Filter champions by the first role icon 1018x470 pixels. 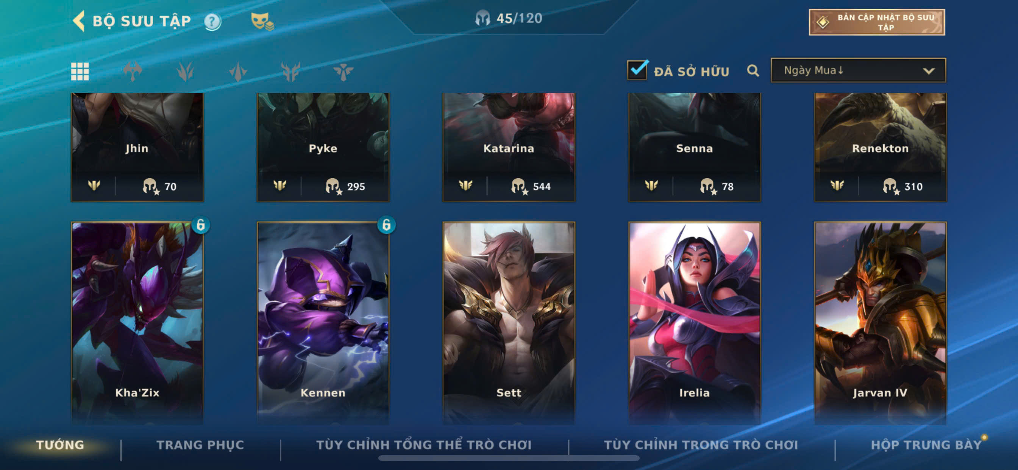(x=133, y=72)
